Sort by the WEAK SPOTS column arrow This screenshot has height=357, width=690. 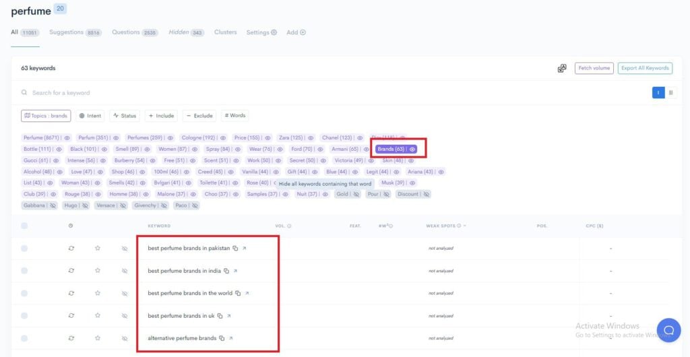point(465,226)
